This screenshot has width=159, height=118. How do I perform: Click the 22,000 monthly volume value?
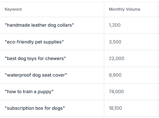click(116, 58)
